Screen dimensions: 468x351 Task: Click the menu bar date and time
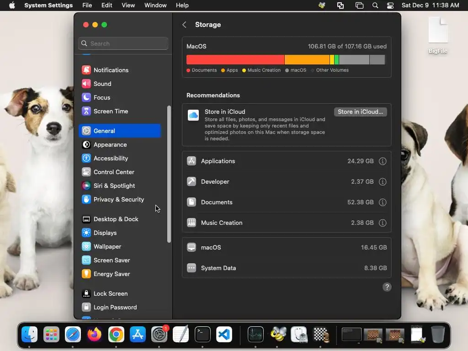coord(430,5)
